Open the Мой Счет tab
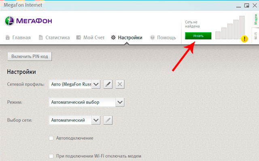 (x=90, y=38)
